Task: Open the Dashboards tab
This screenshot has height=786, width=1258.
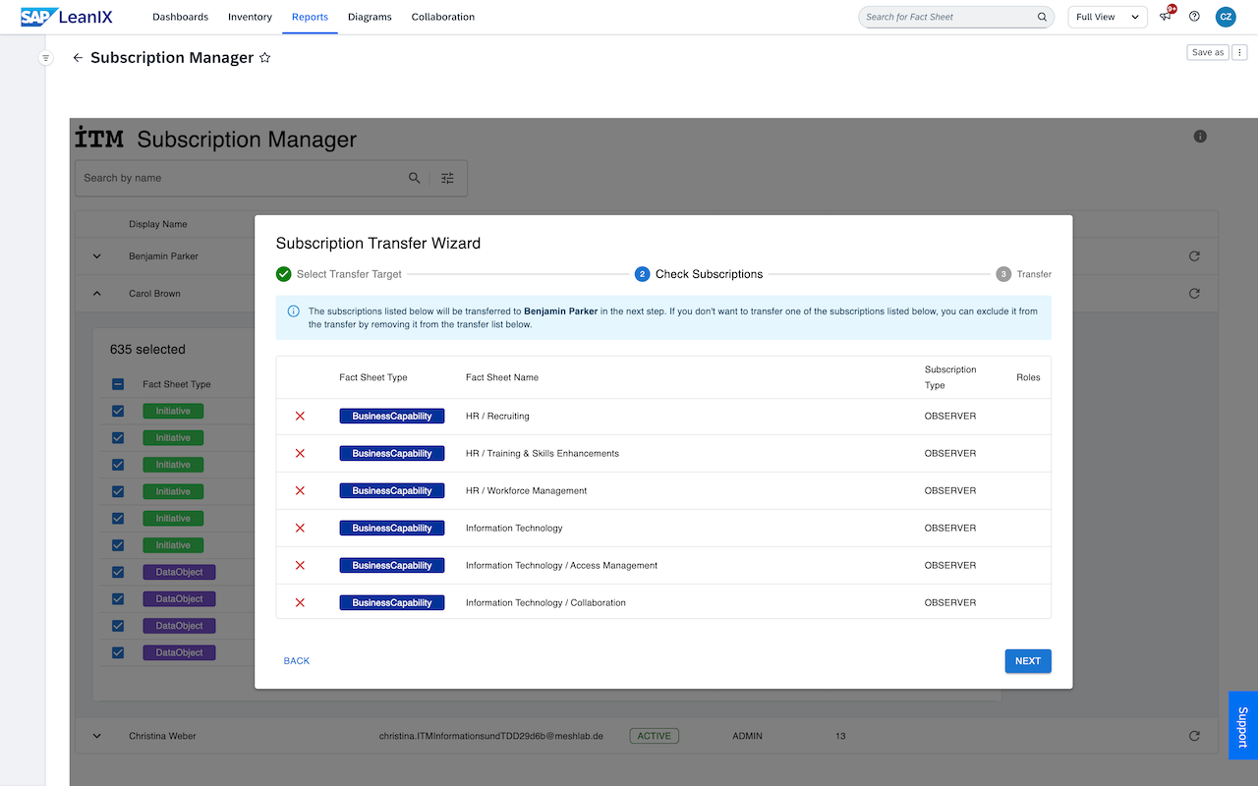Action: [180, 17]
